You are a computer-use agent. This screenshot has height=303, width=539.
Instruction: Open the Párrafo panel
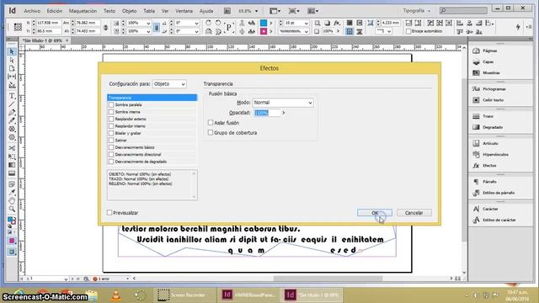click(489, 182)
